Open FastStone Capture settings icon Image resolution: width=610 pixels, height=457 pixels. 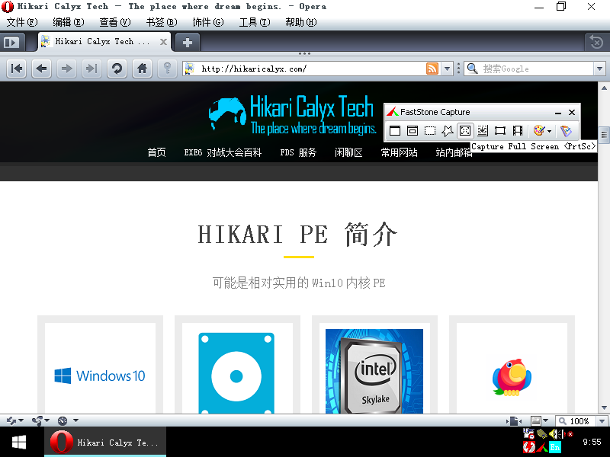click(x=566, y=130)
